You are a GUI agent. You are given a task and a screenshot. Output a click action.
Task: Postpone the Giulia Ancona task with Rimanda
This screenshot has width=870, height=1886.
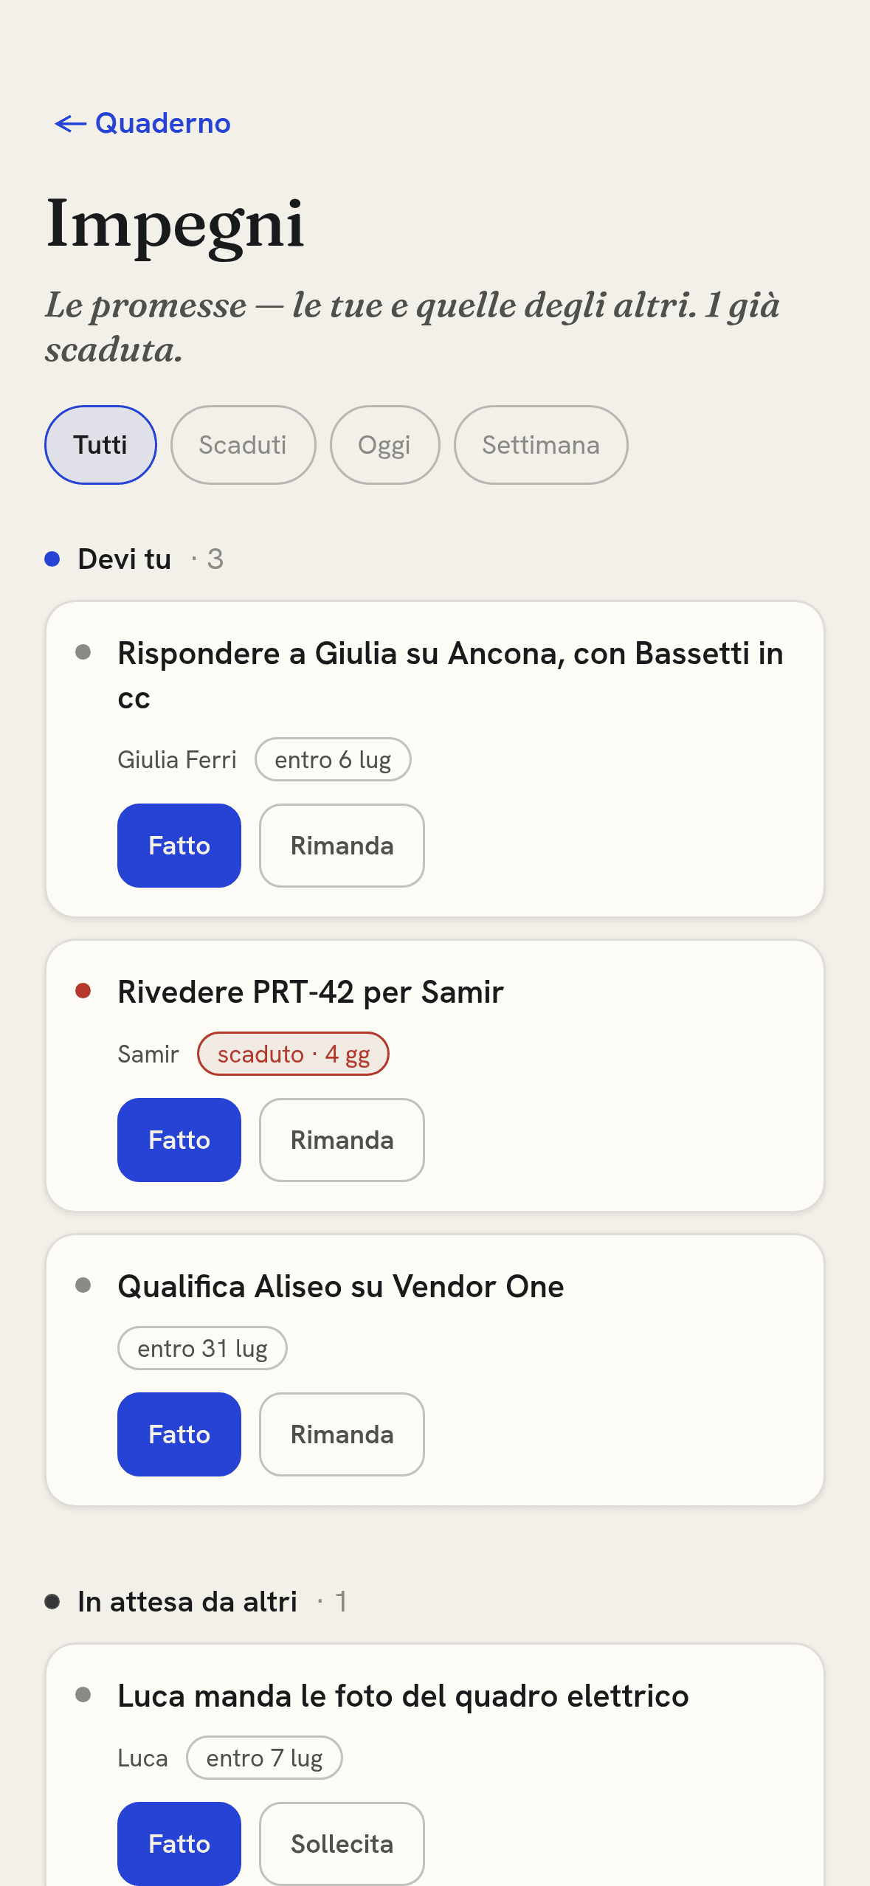(342, 846)
